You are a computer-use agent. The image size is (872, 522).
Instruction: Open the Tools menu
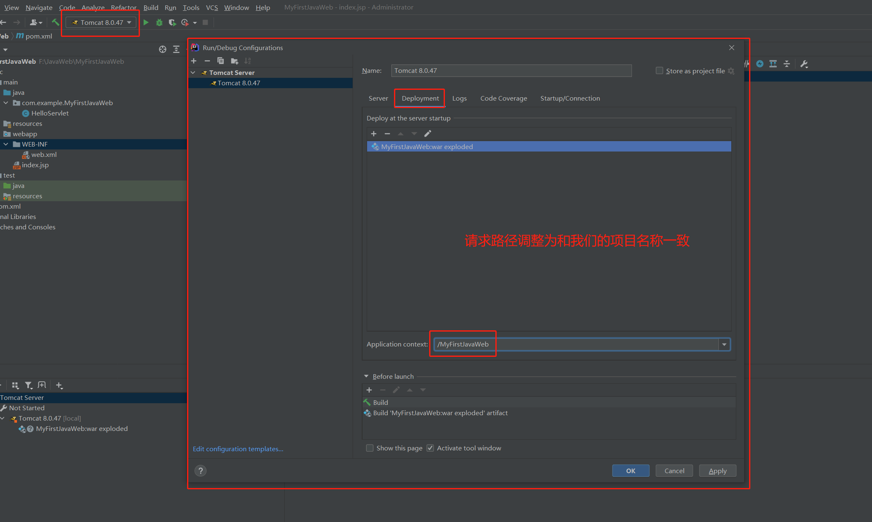pos(191,7)
